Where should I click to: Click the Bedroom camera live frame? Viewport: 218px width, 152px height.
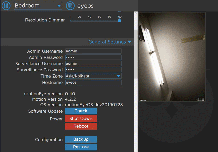point(172,57)
